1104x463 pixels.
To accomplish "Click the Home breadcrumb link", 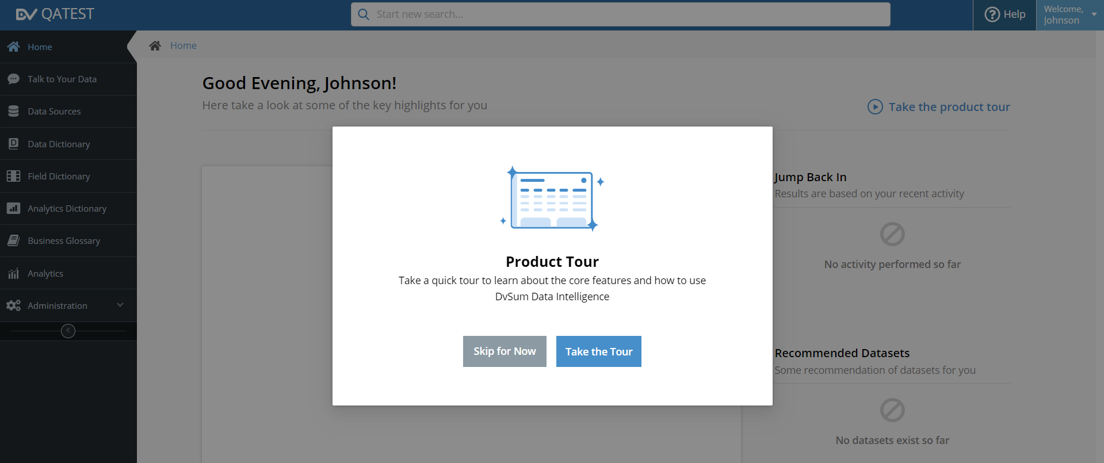I will coord(184,45).
